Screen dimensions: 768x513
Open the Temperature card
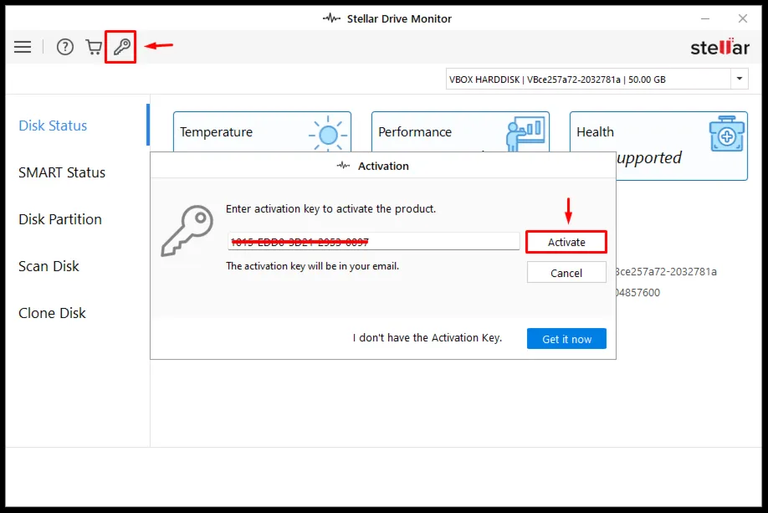(x=262, y=132)
